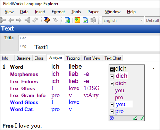Click the yellow insert with plus icon
160x130 pixels.
[x=77, y=20]
